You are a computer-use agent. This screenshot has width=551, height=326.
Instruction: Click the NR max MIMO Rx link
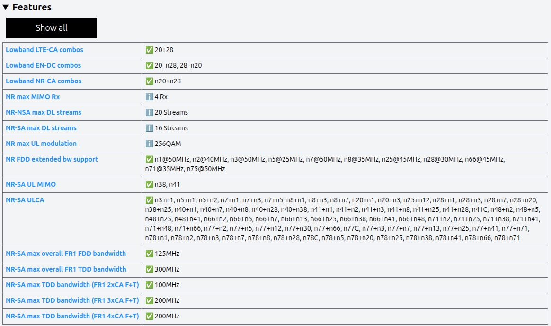click(x=33, y=97)
